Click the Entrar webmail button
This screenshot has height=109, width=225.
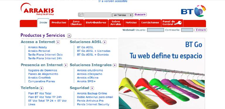[201, 30]
